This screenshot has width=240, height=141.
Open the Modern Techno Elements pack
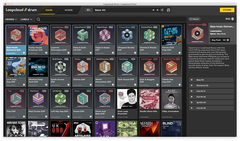(149, 129)
